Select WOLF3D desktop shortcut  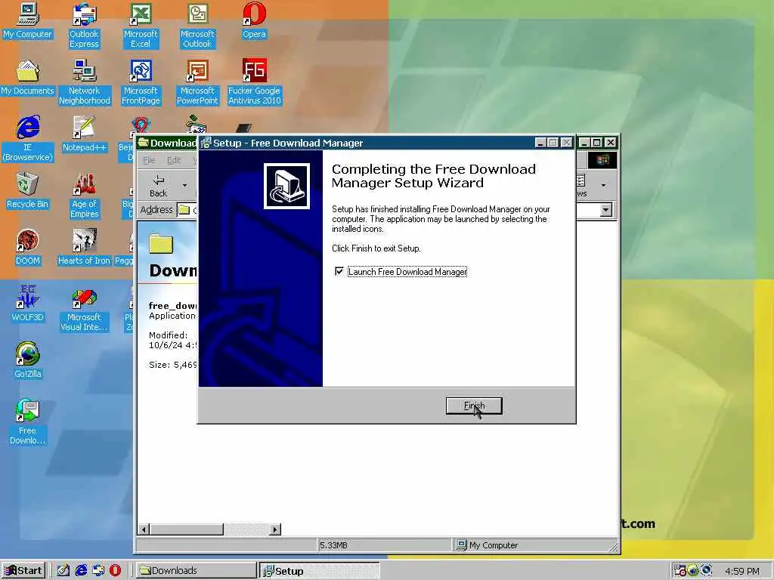tap(28, 304)
